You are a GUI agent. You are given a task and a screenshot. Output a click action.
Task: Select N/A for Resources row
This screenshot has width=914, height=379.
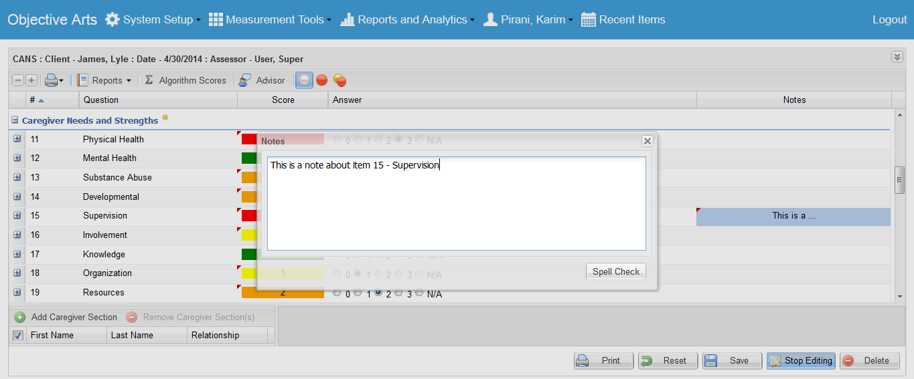click(419, 293)
